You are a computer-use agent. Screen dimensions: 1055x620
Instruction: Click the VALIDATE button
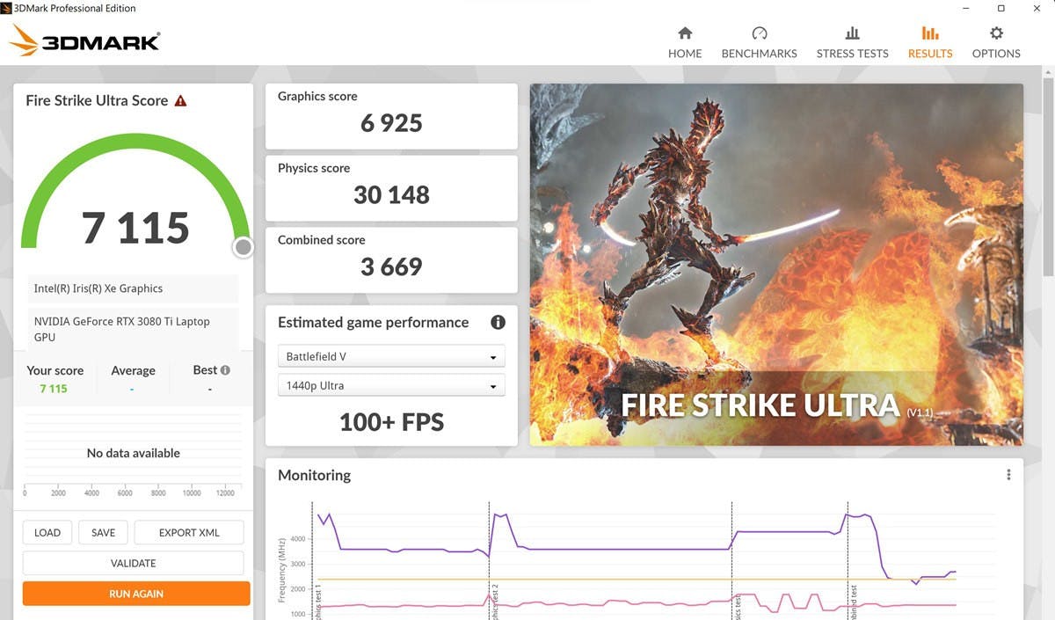pyautogui.click(x=133, y=563)
